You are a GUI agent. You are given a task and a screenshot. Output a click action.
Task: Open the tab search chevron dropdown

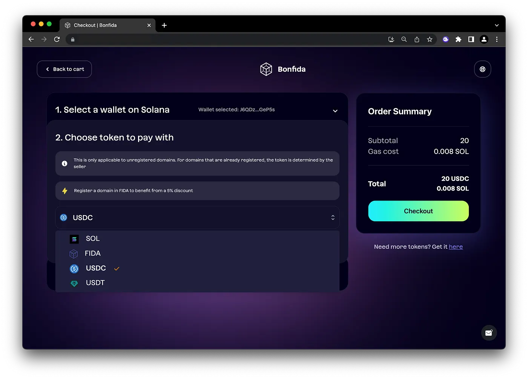click(x=497, y=25)
